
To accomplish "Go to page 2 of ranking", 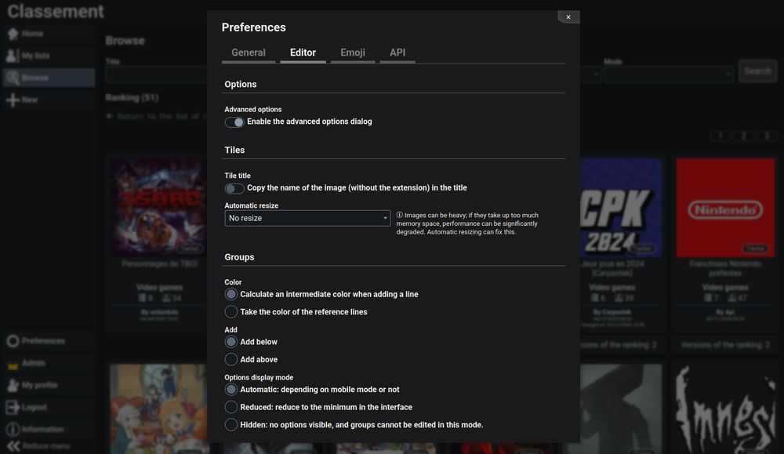I will (x=743, y=136).
